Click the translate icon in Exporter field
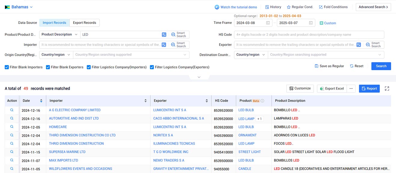 tap(359, 45)
